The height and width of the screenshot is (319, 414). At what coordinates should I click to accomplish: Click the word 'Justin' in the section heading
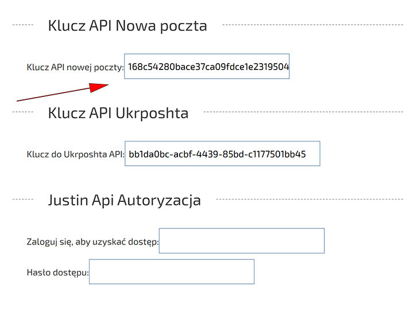pos(67,200)
